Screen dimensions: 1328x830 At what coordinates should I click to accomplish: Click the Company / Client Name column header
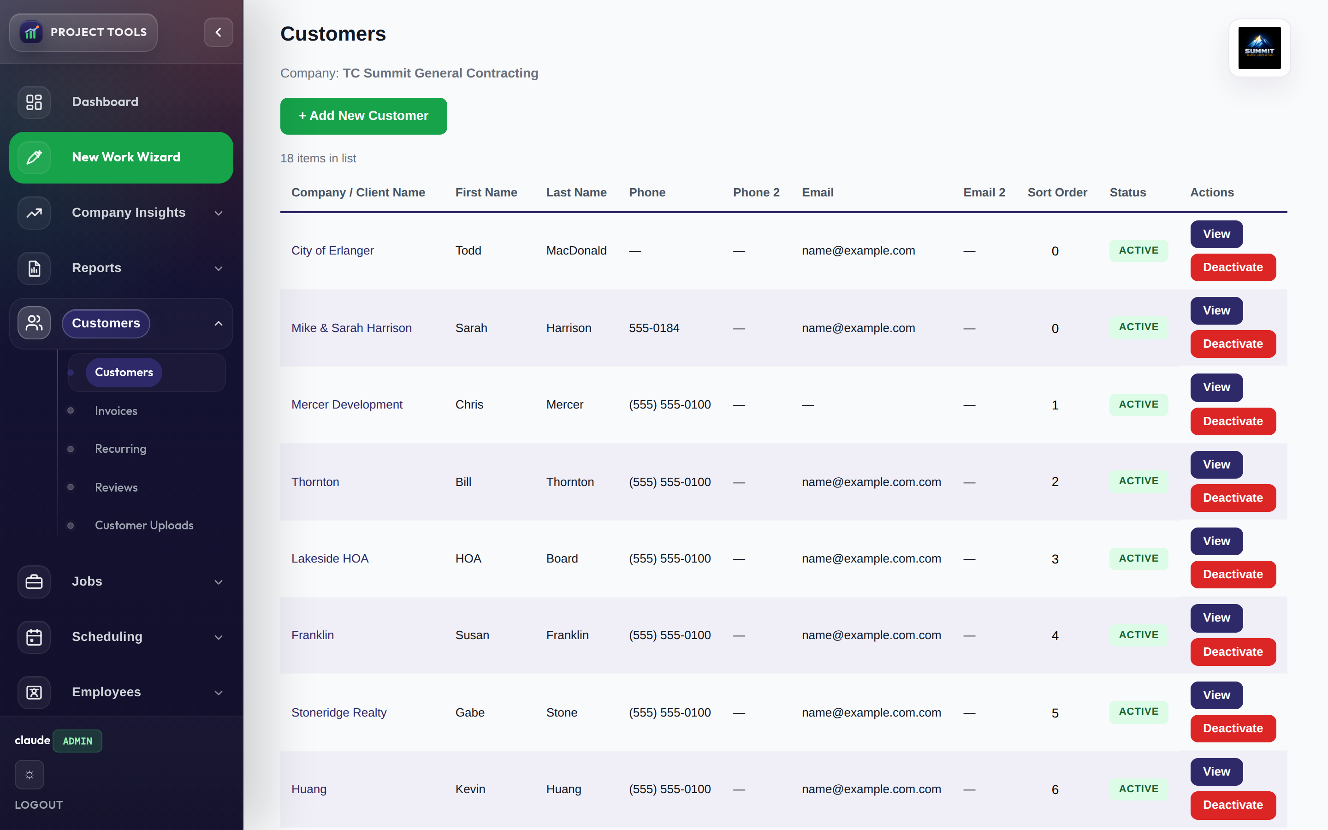click(358, 193)
